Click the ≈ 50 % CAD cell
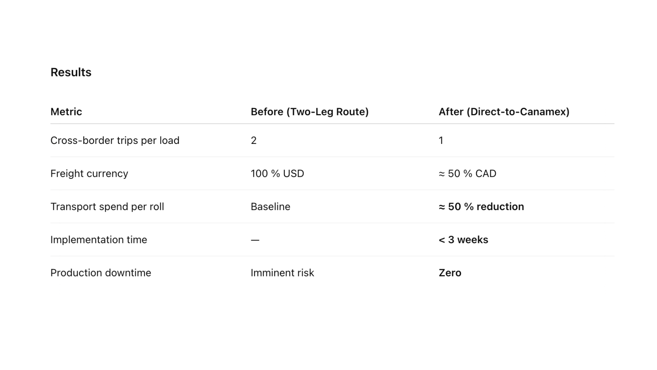Viewport: 657px width, 370px height. pos(467,174)
